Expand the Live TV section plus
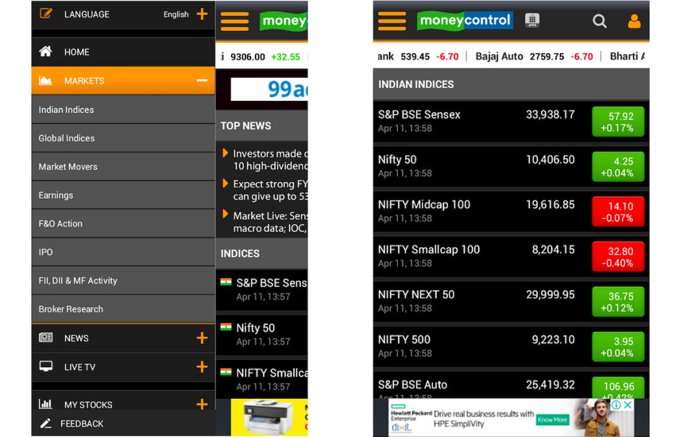This screenshot has height=437, width=699. click(x=202, y=366)
